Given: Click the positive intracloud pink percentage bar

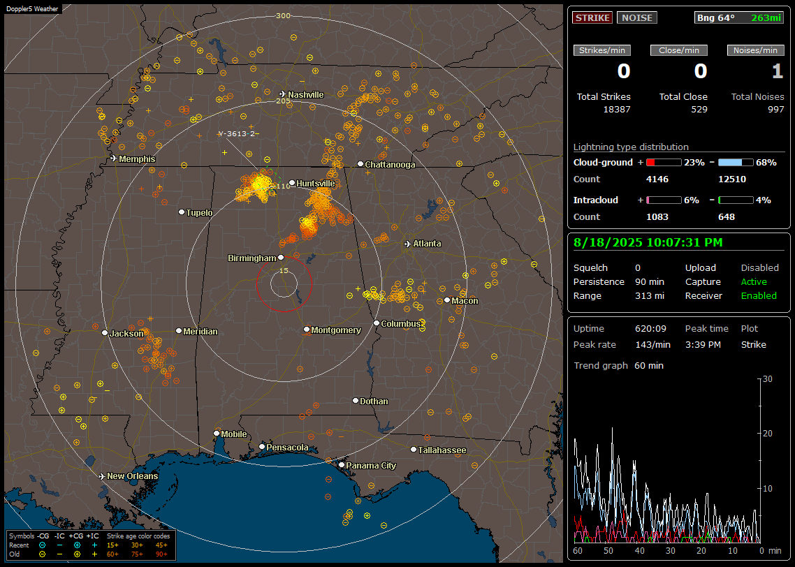Looking at the screenshot, I should [664, 200].
